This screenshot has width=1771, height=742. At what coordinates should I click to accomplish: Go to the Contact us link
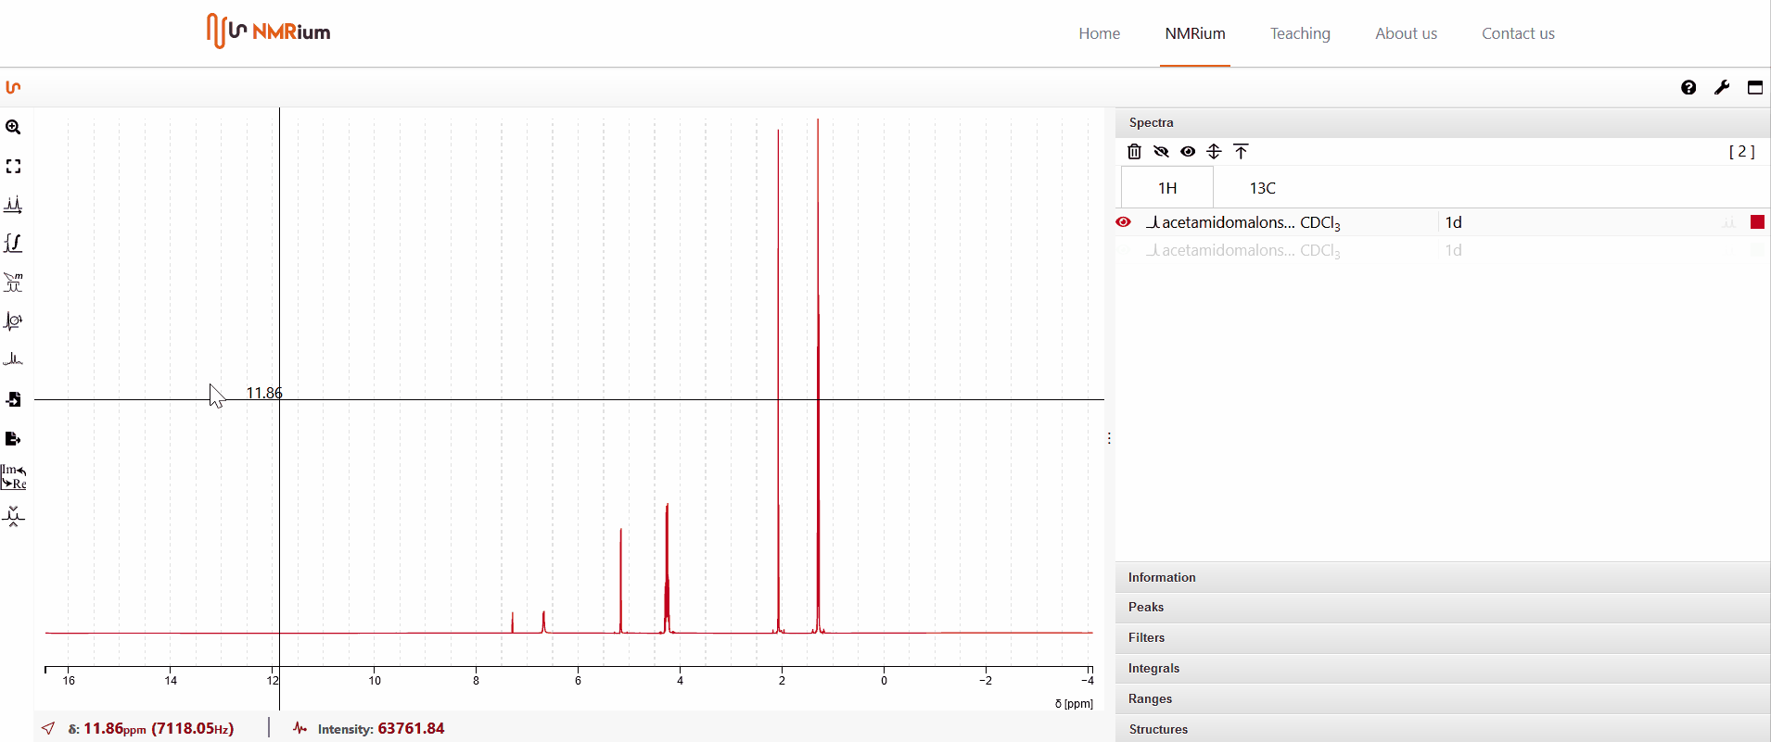[1518, 33]
